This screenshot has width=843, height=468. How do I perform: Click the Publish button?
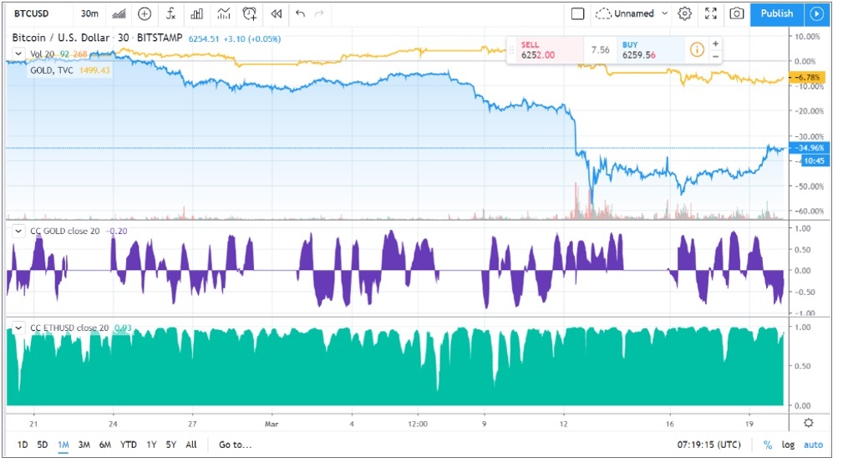(x=777, y=13)
